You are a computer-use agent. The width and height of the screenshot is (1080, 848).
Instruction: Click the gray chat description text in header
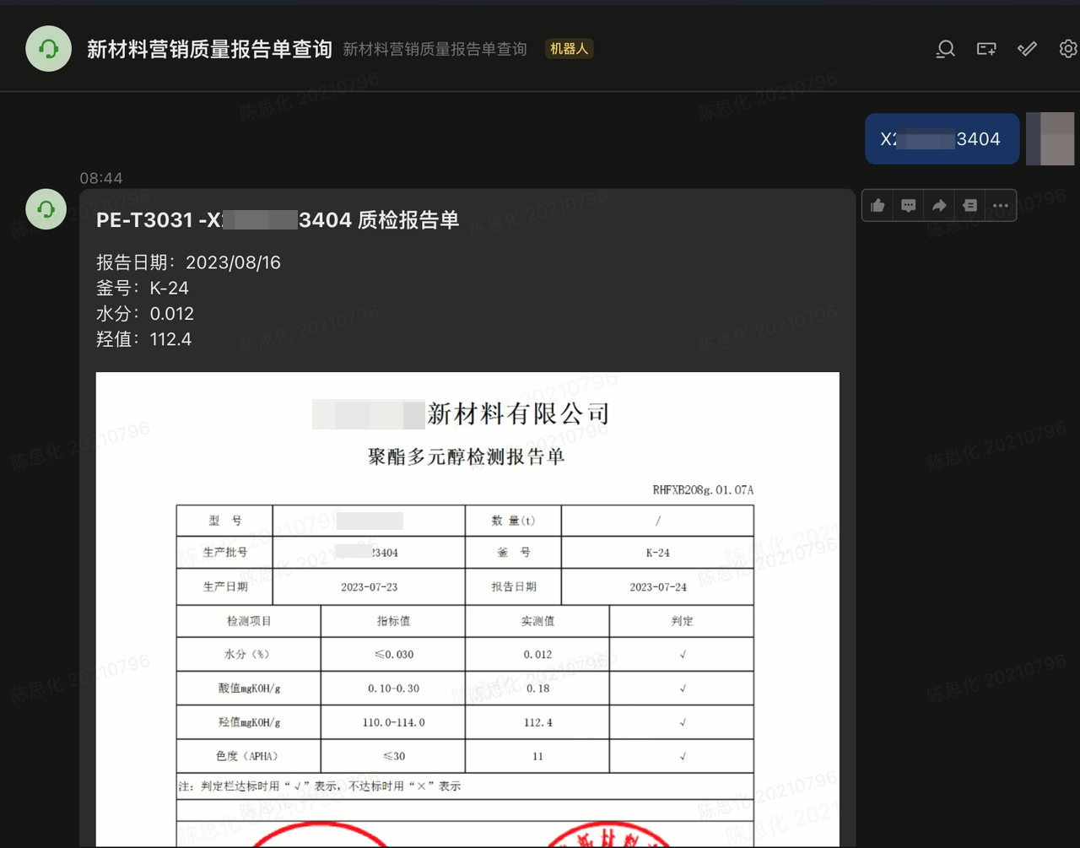pos(435,49)
